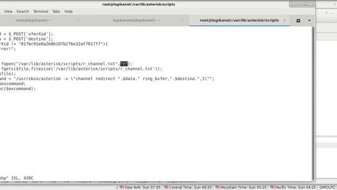Open the GMT/UTC clock entry
This screenshot has height=190, width=337.
pyautogui.click(x=328, y=187)
